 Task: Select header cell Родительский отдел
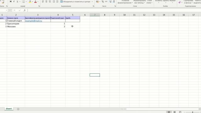pos(58,18)
